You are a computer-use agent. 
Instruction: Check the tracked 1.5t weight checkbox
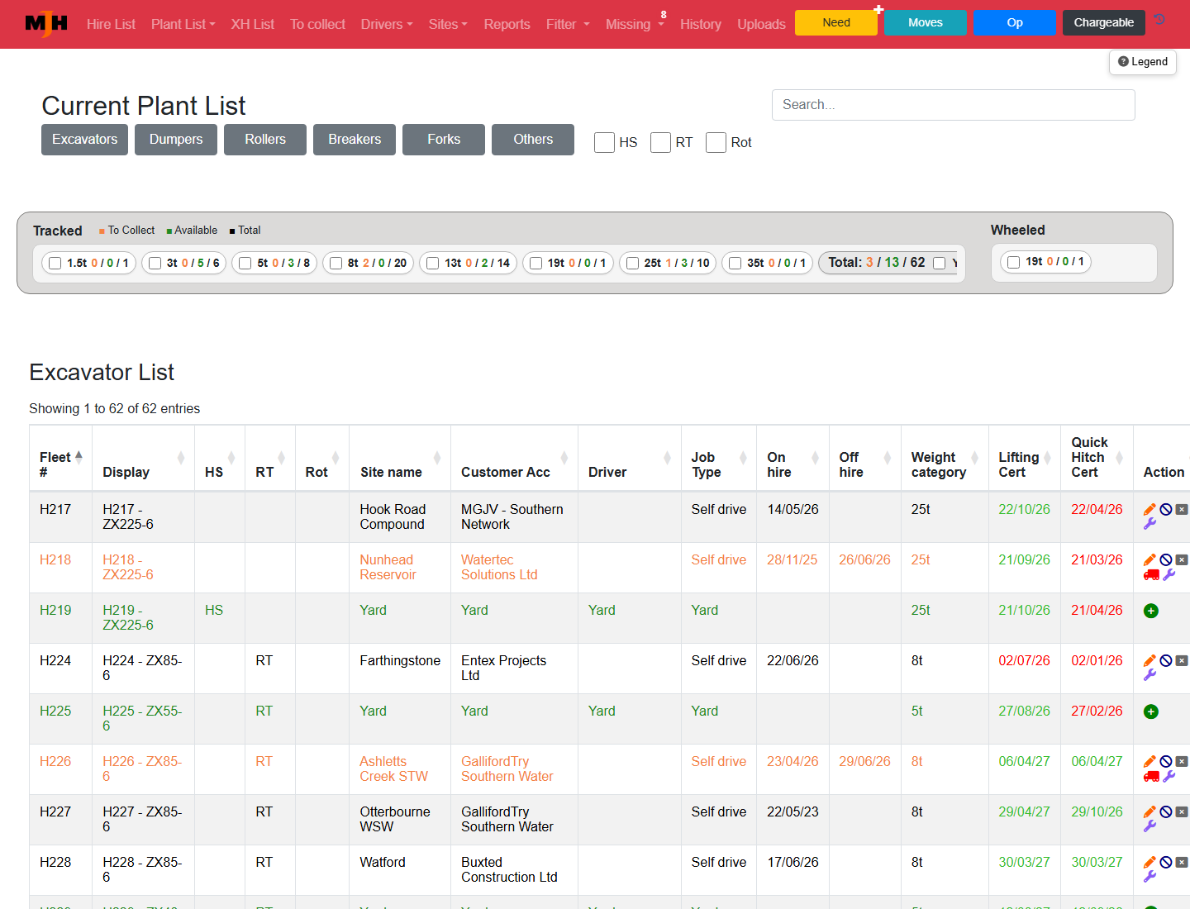[55, 263]
